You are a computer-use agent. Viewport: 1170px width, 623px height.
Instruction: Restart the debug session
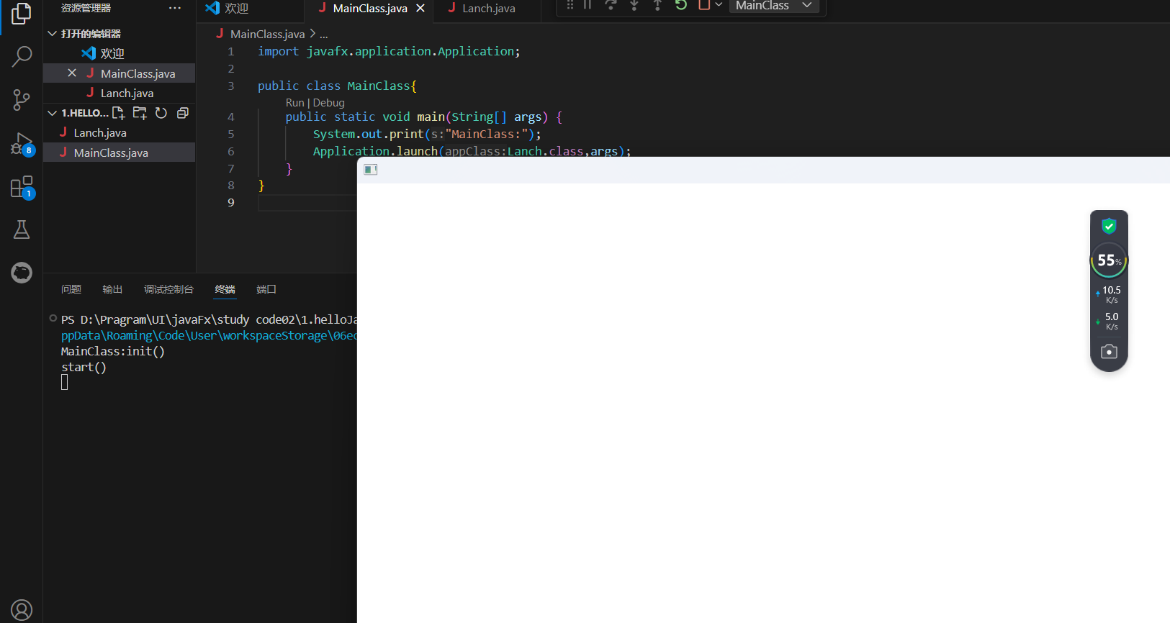pyautogui.click(x=680, y=5)
